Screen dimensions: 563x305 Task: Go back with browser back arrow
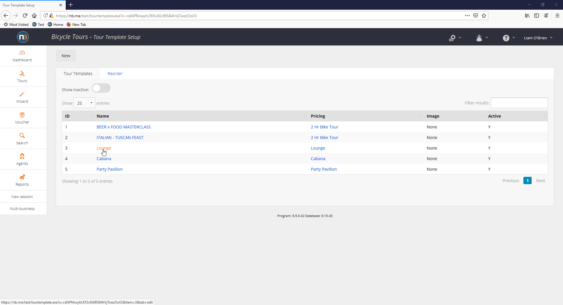6,16
